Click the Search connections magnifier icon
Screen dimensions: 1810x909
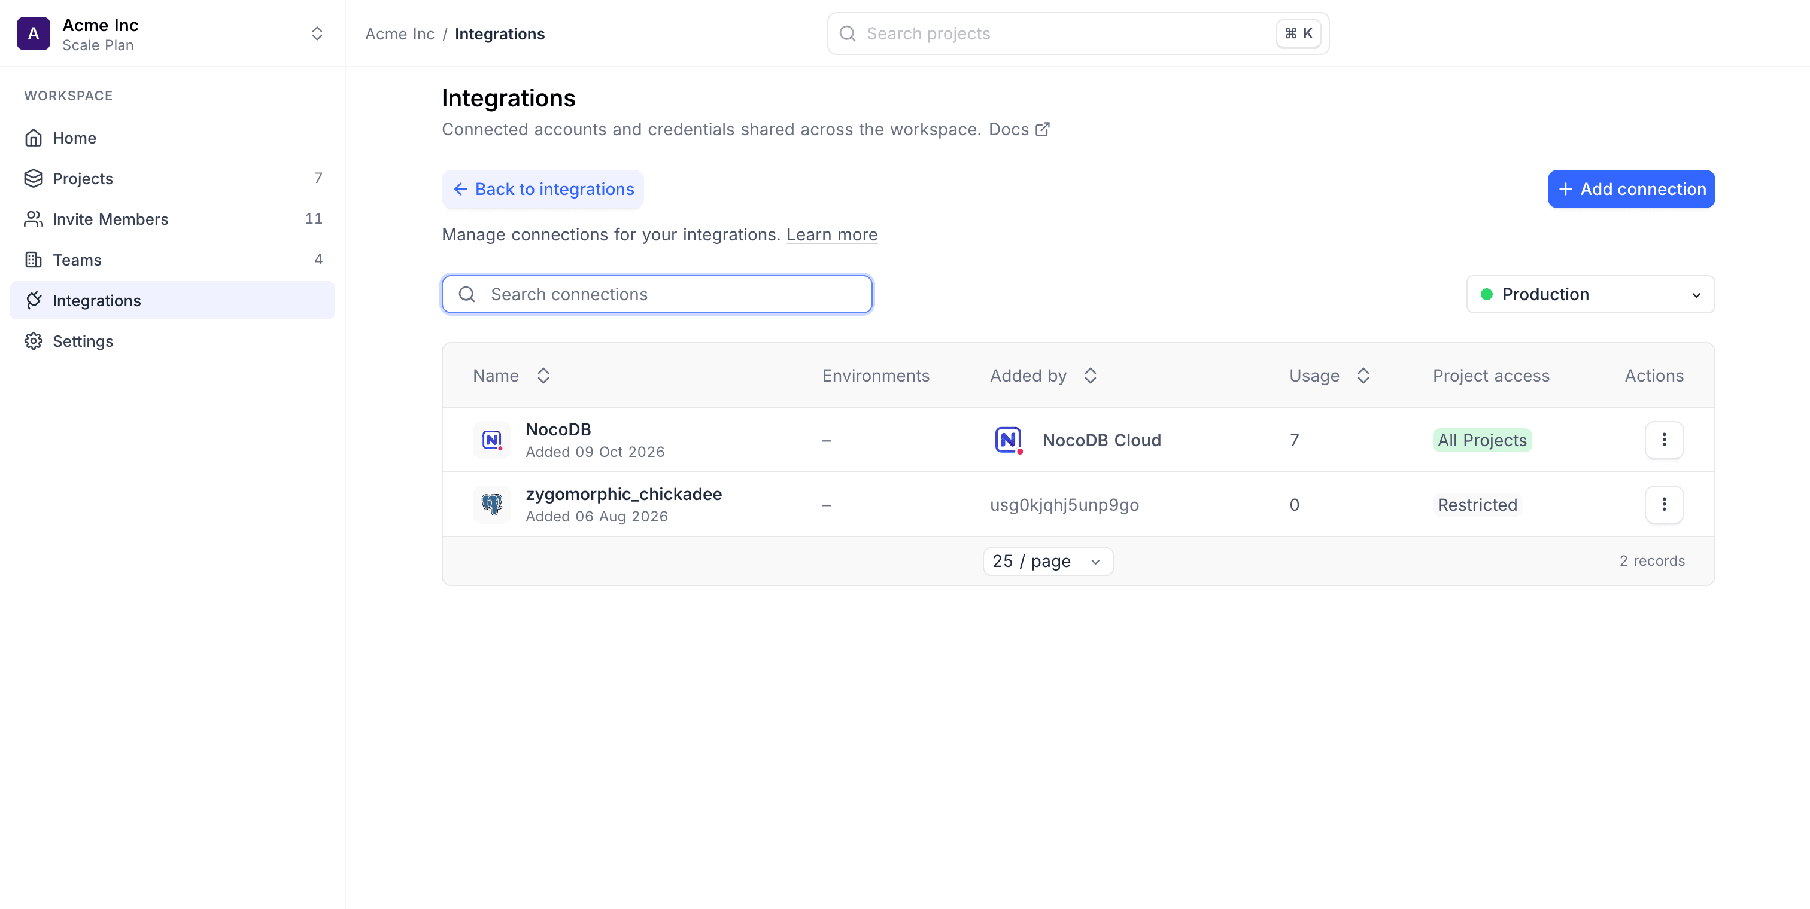[x=466, y=294]
